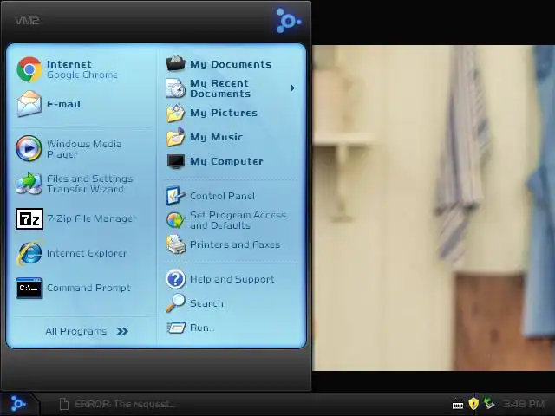
Task: Click the Start button on taskbar
Action: [x=18, y=404]
